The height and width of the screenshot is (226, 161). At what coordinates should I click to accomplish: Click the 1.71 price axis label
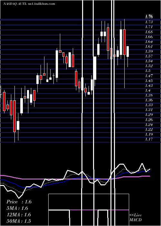(149, 27)
